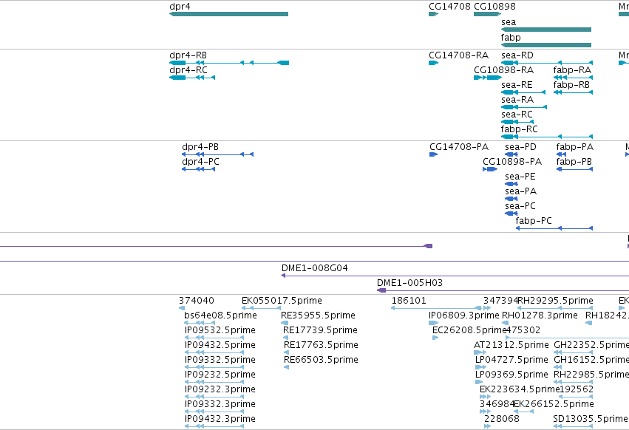Select EST RE17739.5prime
The width and height of the screenshot is (629, 430).
pyautogui.click(x=285, y=338)
